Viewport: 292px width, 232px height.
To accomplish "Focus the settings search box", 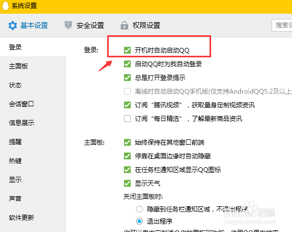I will (282, 25).
